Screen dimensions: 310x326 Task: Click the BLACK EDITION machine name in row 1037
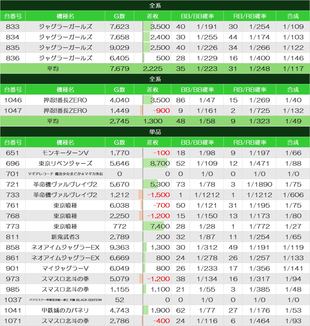[65, 300]
